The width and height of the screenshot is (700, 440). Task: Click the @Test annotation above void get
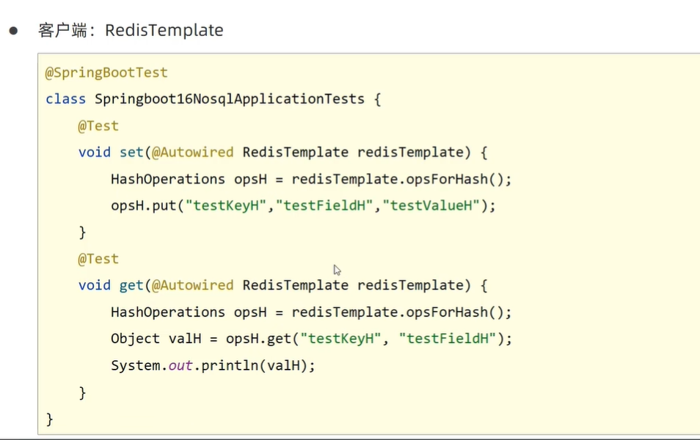[x=98, y=259]
